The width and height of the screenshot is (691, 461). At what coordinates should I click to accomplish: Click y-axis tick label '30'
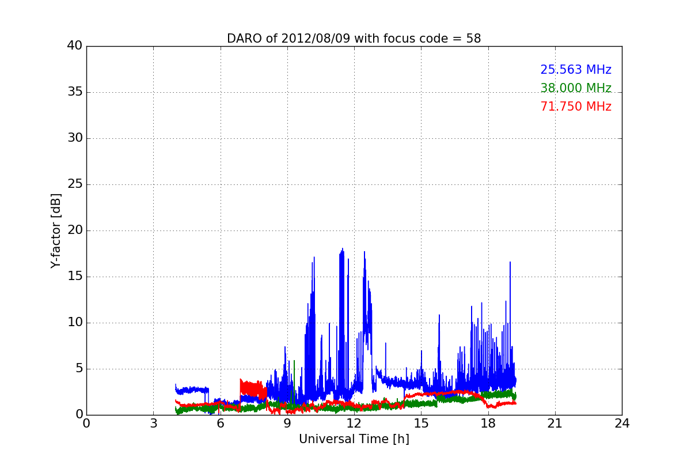[75, 138]
